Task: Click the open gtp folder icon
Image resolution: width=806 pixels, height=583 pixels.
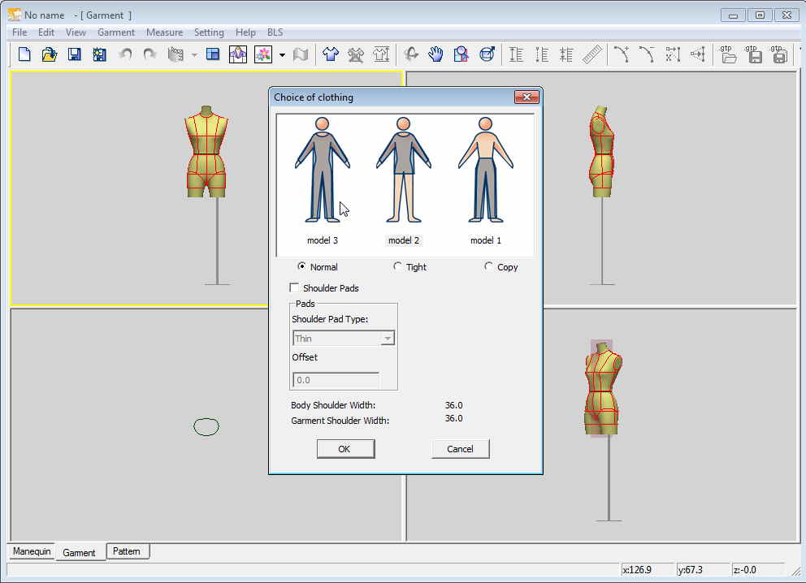Action: coord(729,54)
